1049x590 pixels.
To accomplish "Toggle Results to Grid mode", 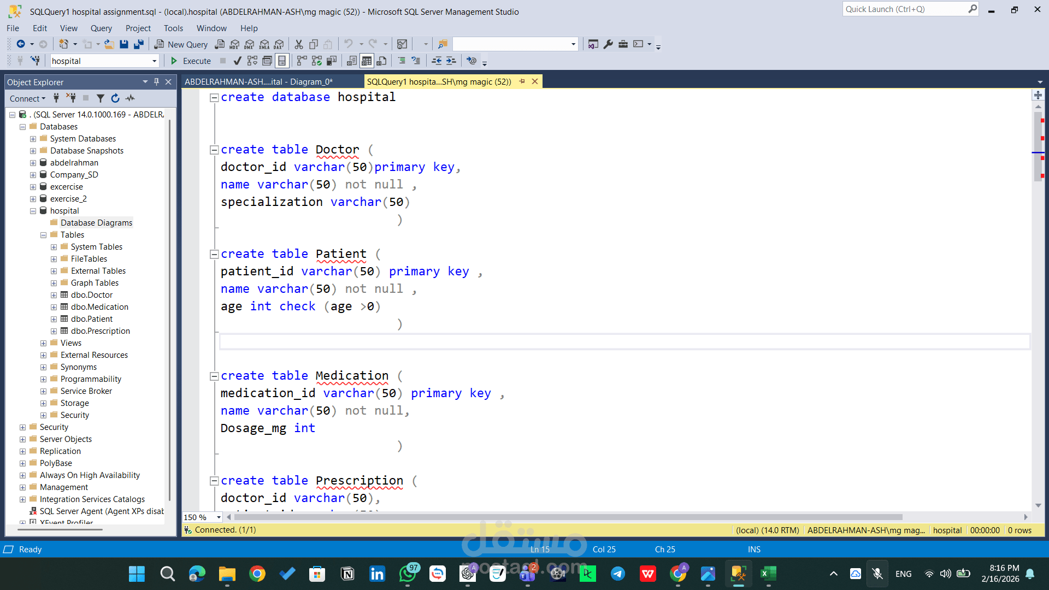I will (367, 61).
